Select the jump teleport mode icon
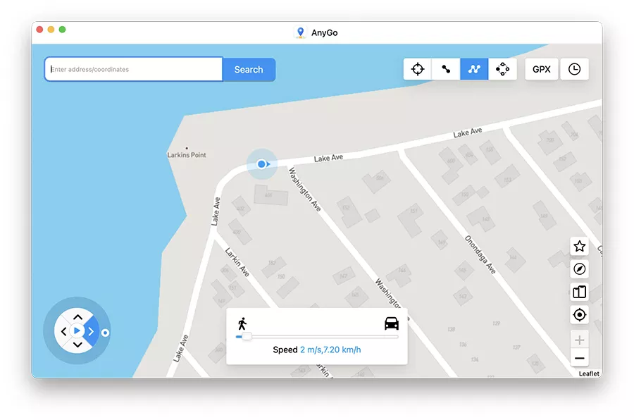The width and height of the screenshot is (634, 420). [x=502, y=69]
